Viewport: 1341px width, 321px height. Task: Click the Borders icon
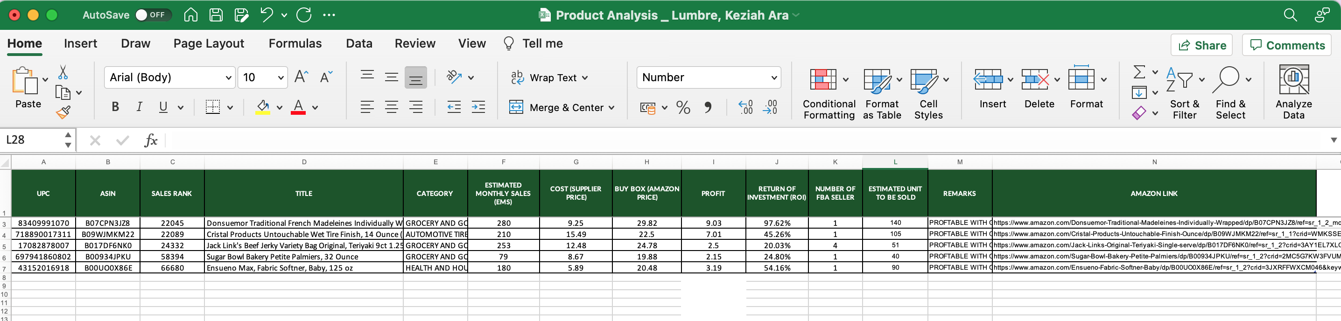pos(212,107)
